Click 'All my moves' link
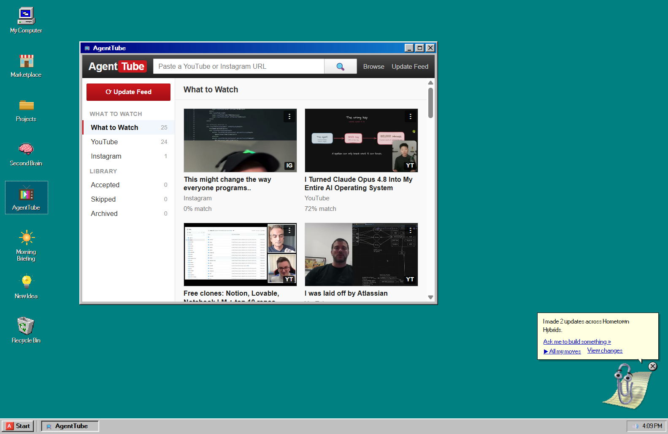Viewport: 668px width, 434px height. 562,351
